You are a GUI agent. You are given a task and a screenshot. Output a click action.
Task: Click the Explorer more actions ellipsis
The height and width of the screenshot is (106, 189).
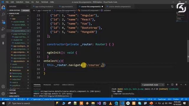click(27, 6)
